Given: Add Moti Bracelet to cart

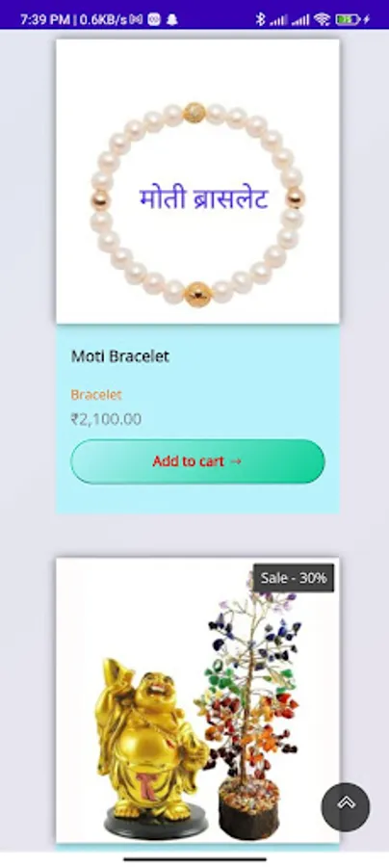Looking at the screenshot, I should (197, 461).
